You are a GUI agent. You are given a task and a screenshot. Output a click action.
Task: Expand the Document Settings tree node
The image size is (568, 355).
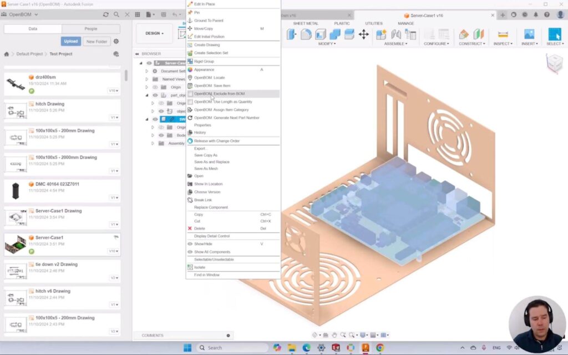[146, 71]
